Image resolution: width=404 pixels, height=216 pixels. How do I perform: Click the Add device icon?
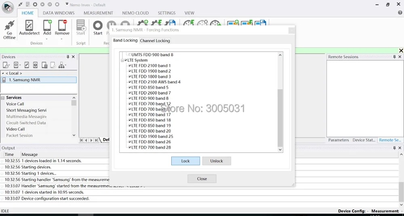point(47,25)
